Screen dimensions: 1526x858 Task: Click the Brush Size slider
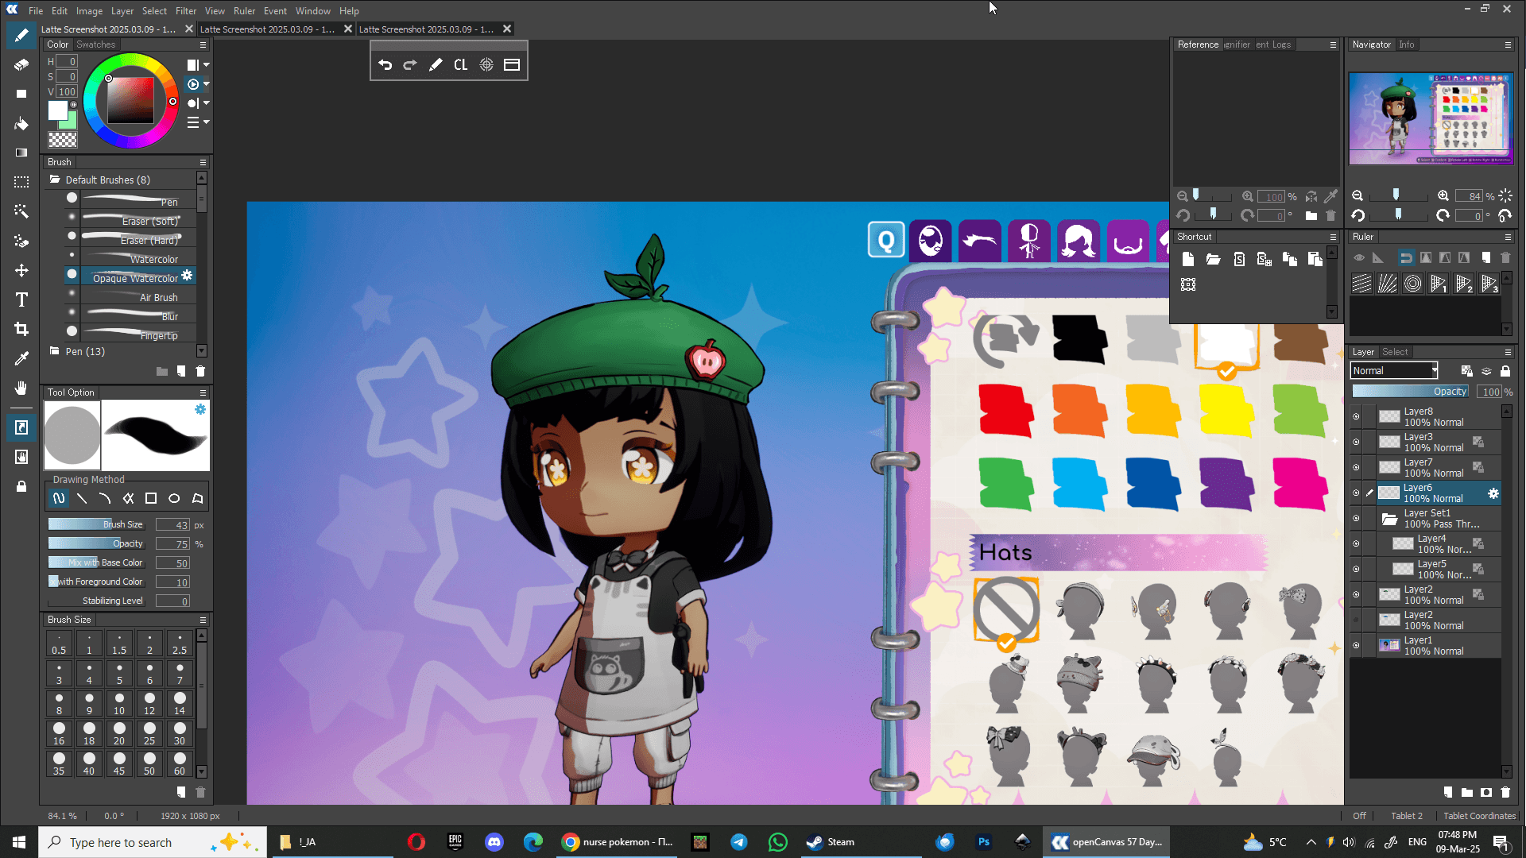pos(95,524)
